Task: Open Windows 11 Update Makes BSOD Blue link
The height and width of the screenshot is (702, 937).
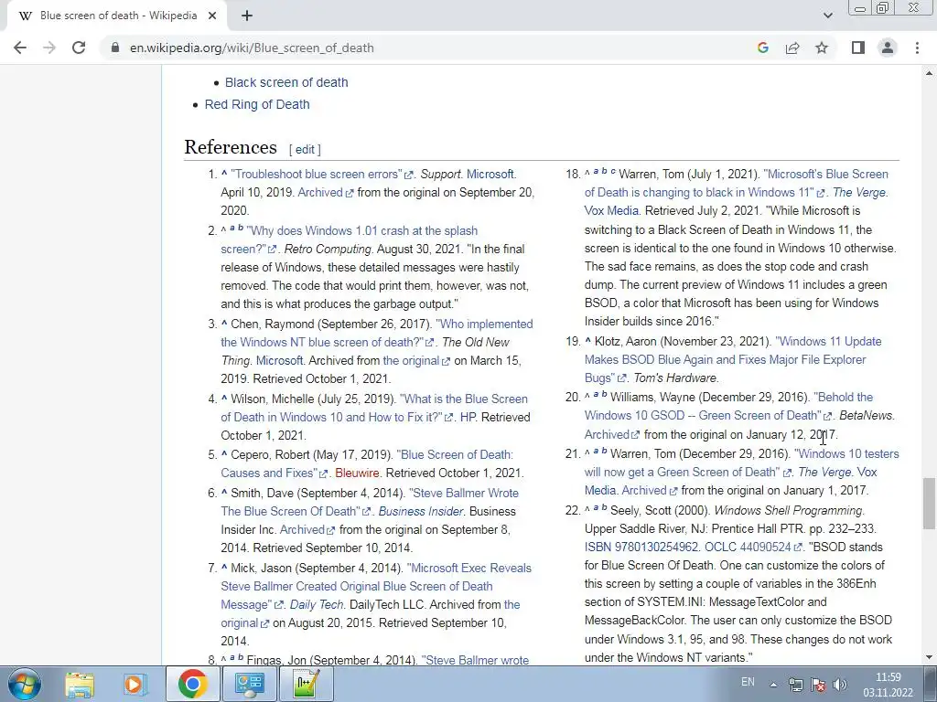Action: [x=828, y=342]
